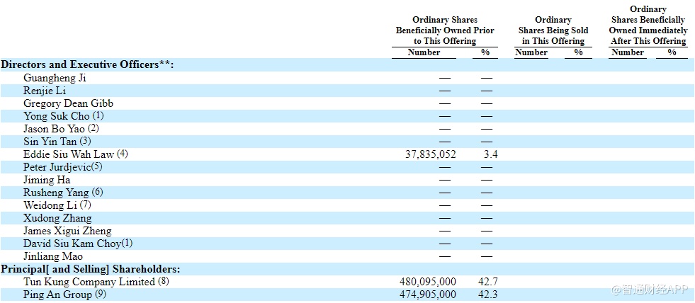Click the Ping An Group entry
Image resolution: width=695 pixels, height=303 pixels.
pos(57,295)
